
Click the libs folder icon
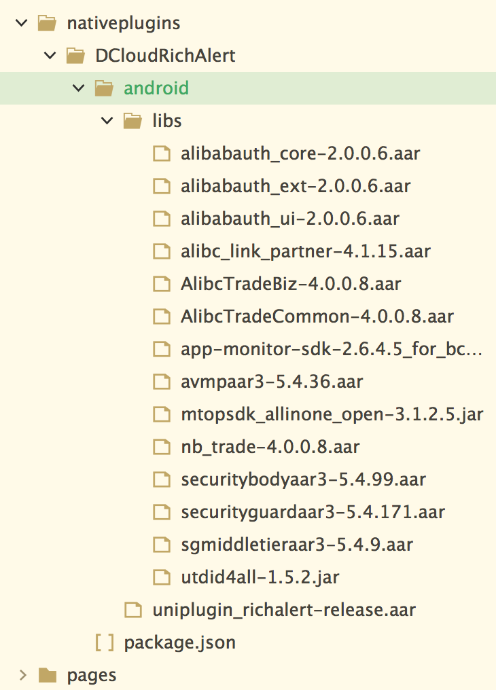(132, 121)
